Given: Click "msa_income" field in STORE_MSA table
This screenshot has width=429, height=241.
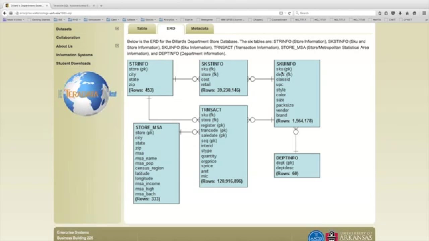Looking at the screenshot, I should [148, 183].
